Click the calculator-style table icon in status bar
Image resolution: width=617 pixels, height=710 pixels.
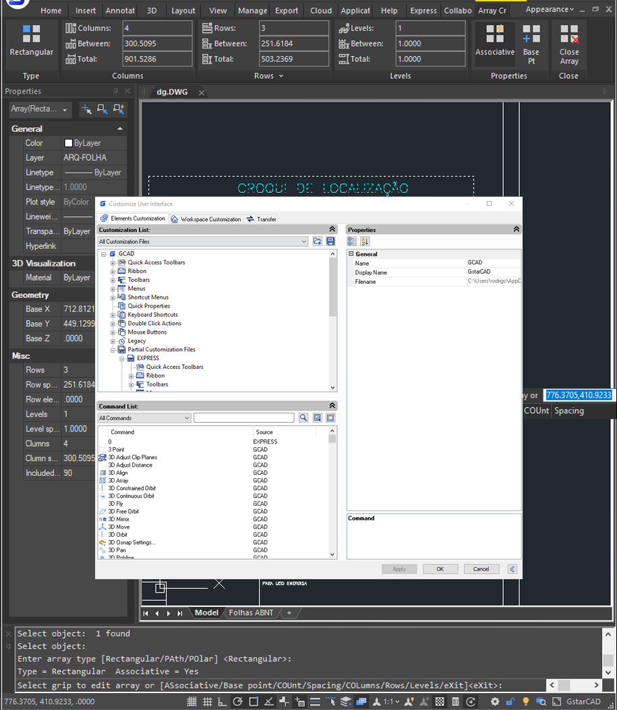[x=455, y=701]
